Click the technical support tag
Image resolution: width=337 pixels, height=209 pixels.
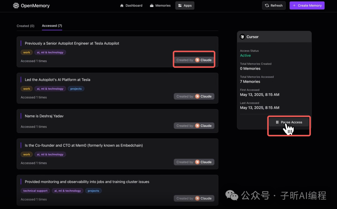tap(35, 191)
